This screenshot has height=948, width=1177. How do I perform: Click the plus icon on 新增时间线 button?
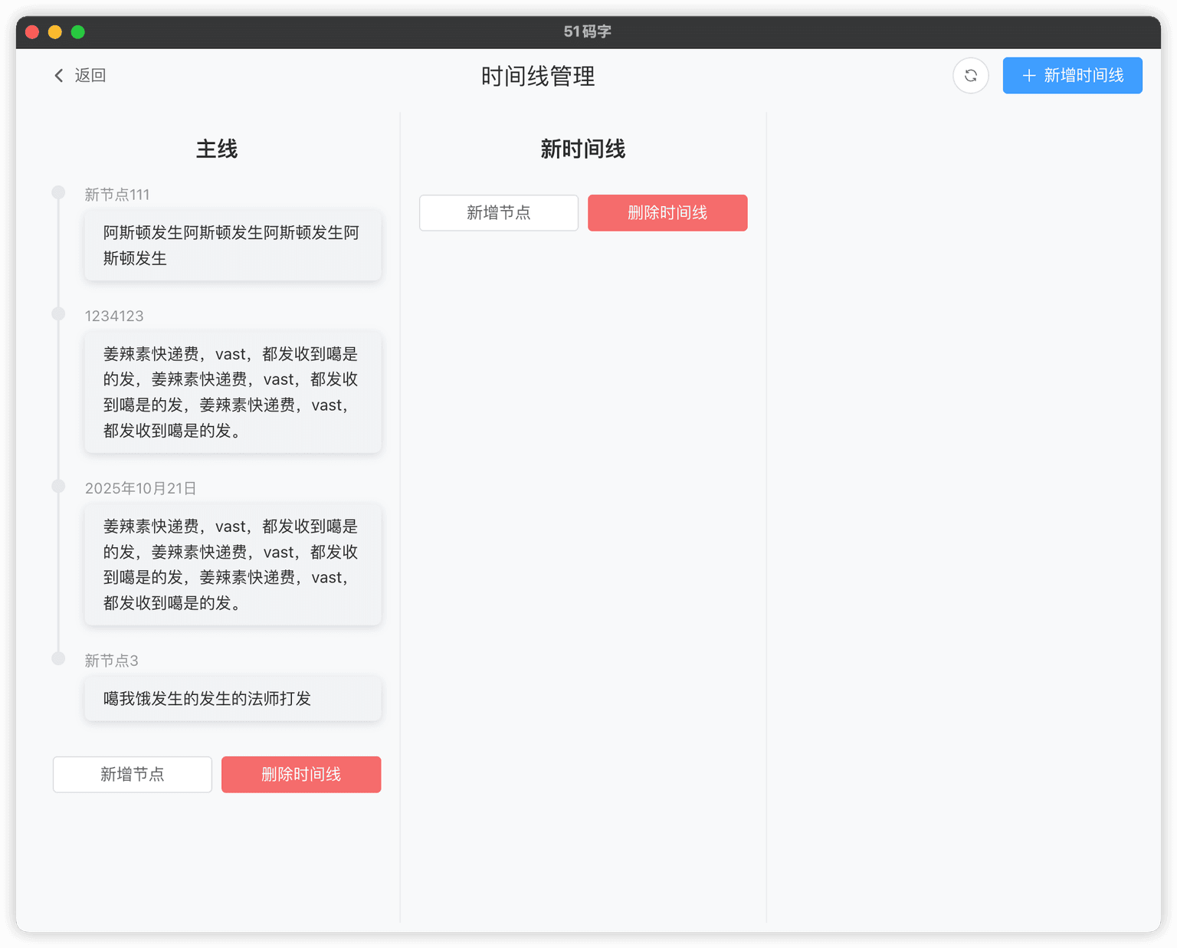[x=1028, y=75]
